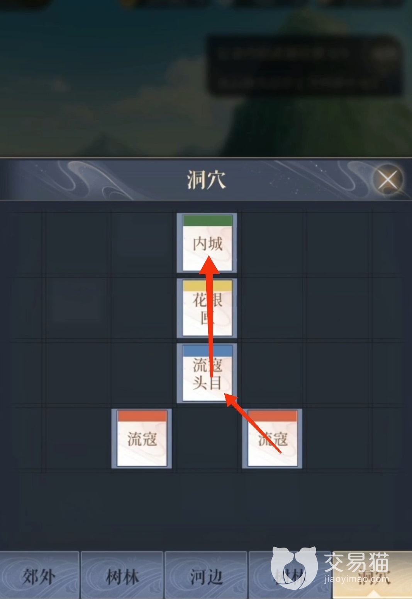Viewport: 412px width, 599px height.
Task: Click the red header of right 流寇 card
Action: (273, 416)
